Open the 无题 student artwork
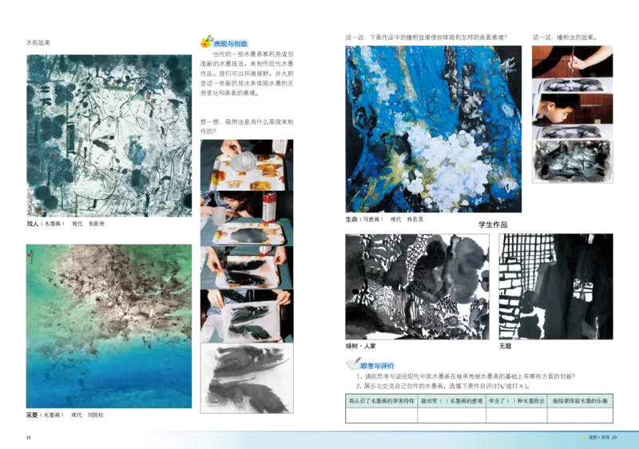Screen dimensions: 639x449 (x=556, y=287)
